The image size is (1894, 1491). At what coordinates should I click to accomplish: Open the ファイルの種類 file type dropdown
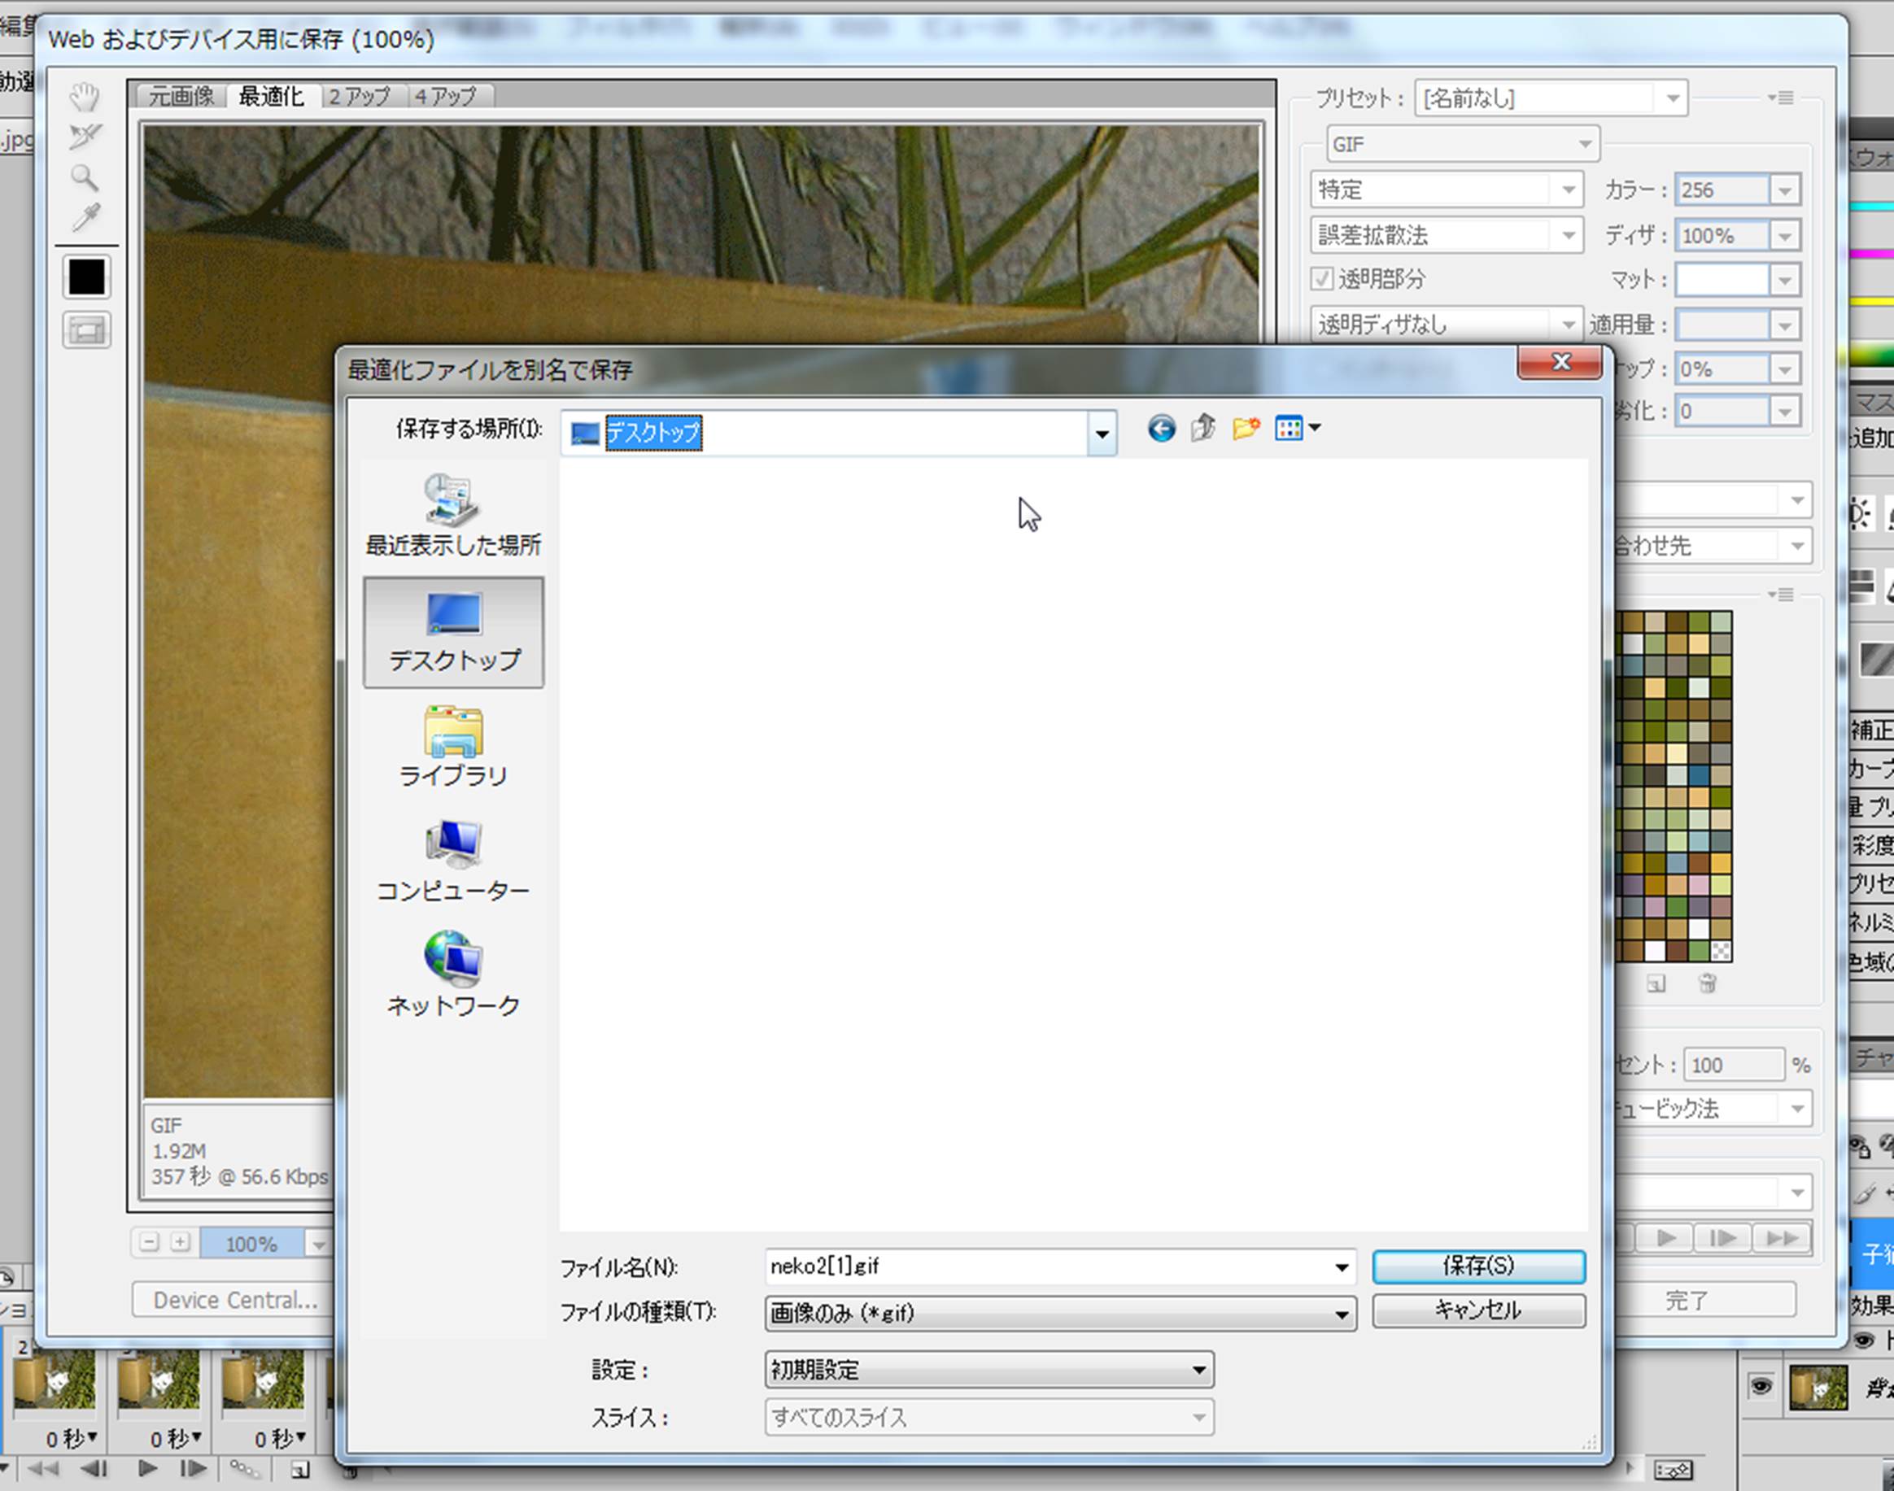pyautogui.click(x=1341, y=1314)
